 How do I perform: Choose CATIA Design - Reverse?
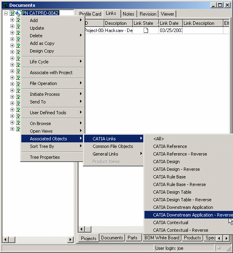188,169
